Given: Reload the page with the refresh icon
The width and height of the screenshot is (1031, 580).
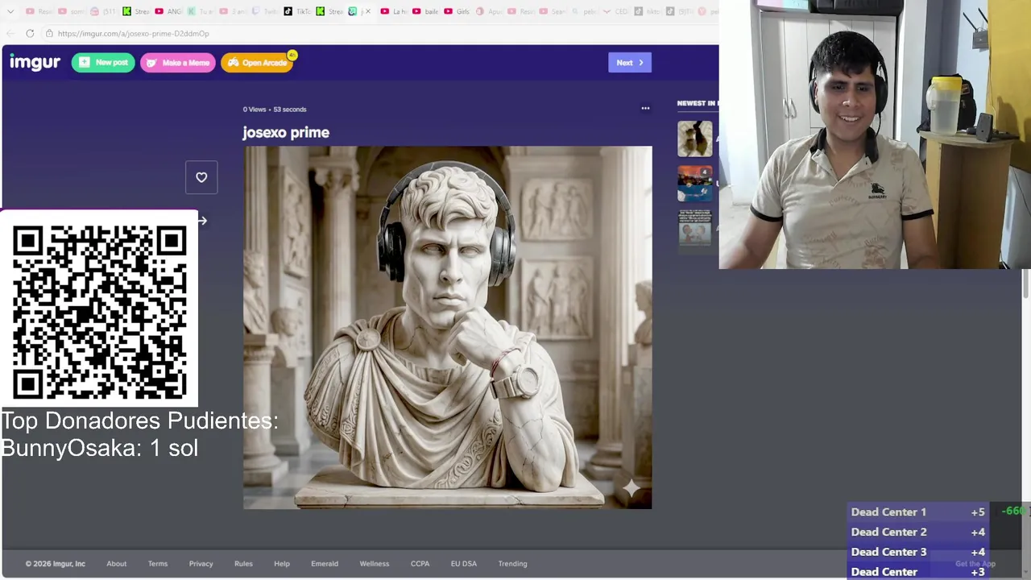Looking at the screenshot, I should (x=30, y=33).
